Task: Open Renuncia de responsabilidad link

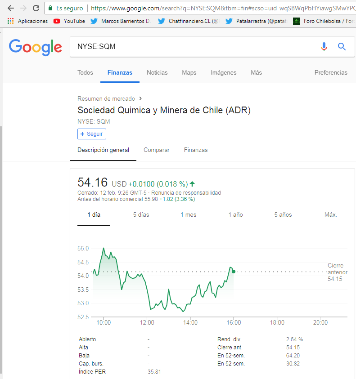Action: click(186, 192)
